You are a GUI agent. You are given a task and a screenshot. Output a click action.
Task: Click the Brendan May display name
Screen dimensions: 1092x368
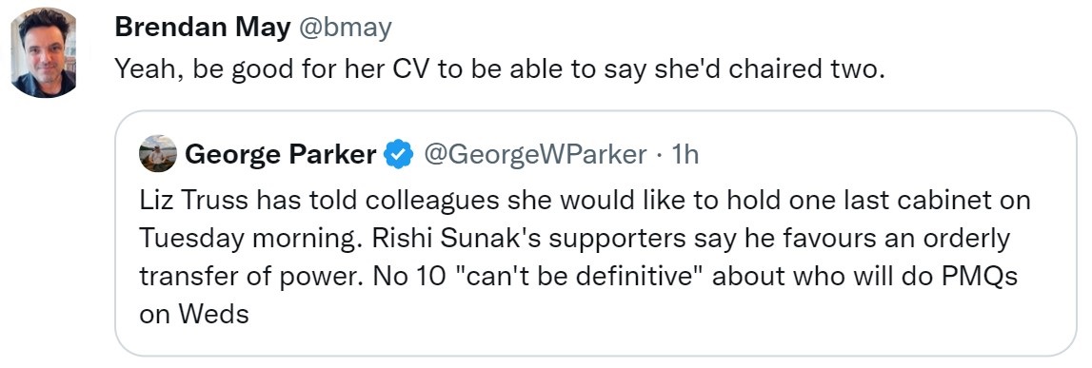203,28
